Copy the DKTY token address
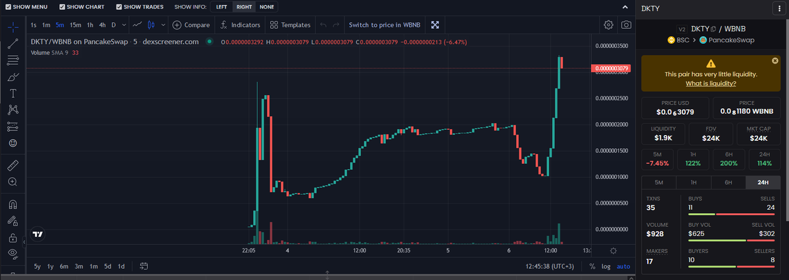 pyautogui.click(x=713, y=29)
